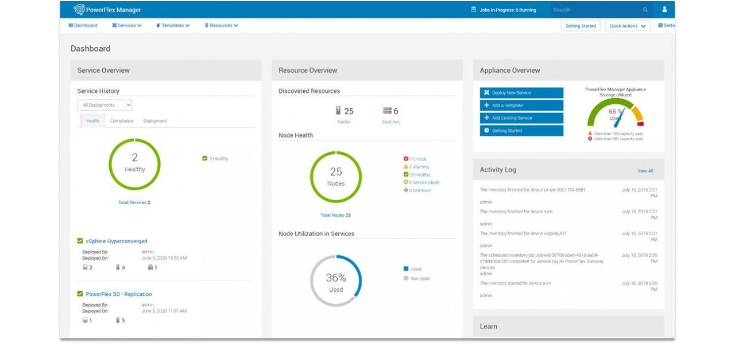This screenshot has width=735, height=344.
Task: Click the Nodes server icon
Action: pyautogui.click(x=338, y=111)
